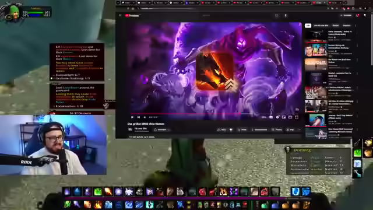The height and width of the screenshot is (210, 373).
Task: Open the recommended video with two faces thumbnail
Action: coord(316,50)
